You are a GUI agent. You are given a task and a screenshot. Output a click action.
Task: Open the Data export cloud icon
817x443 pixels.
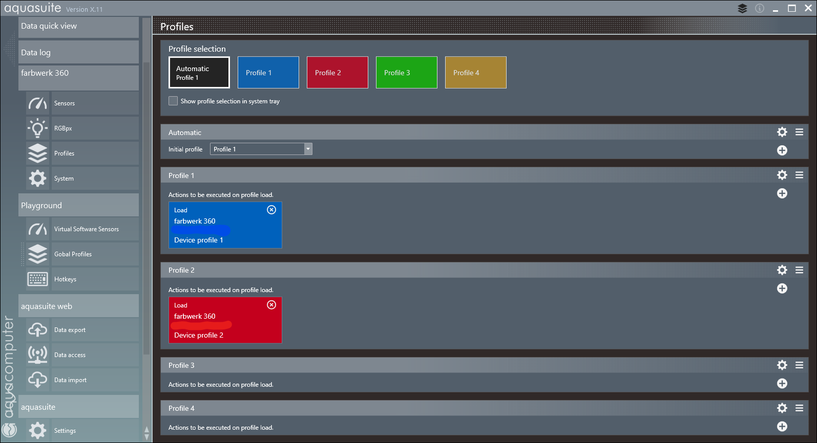tap(37, 330)
